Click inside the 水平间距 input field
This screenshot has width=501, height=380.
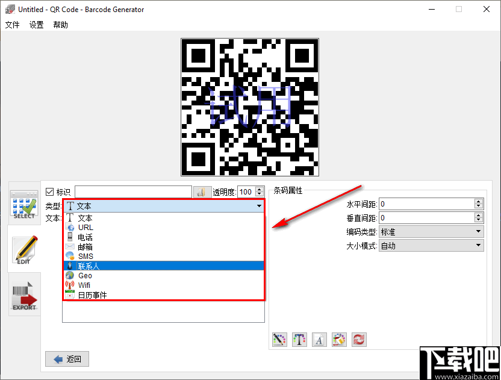click(x=422, y=204)
